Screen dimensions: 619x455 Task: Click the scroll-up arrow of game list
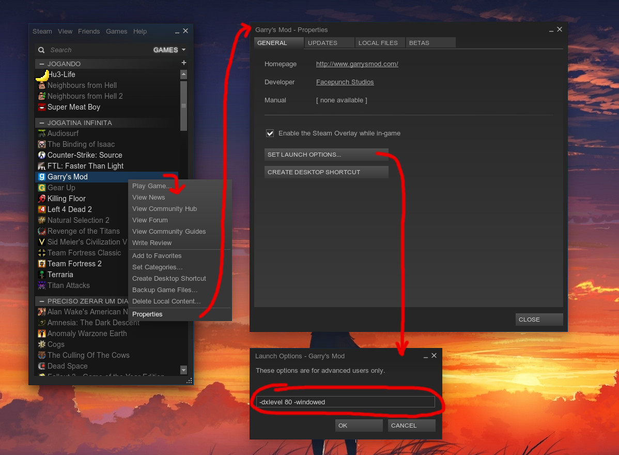183,74
